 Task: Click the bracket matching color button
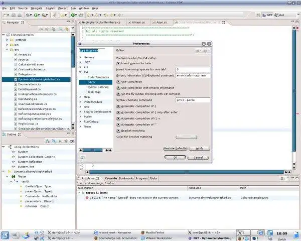186,137
